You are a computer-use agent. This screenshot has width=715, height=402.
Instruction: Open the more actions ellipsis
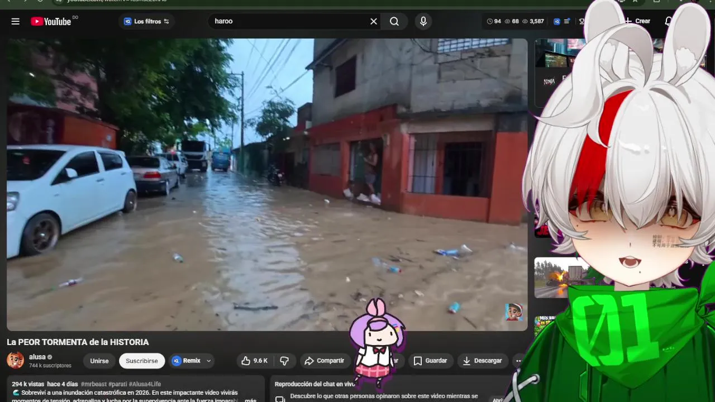click(518, 361)
